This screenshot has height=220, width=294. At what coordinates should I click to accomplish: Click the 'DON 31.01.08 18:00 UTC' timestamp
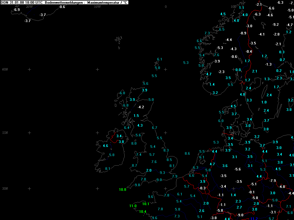[x=22, y=3]
